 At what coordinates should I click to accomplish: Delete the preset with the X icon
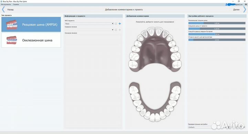coord(244,127)
